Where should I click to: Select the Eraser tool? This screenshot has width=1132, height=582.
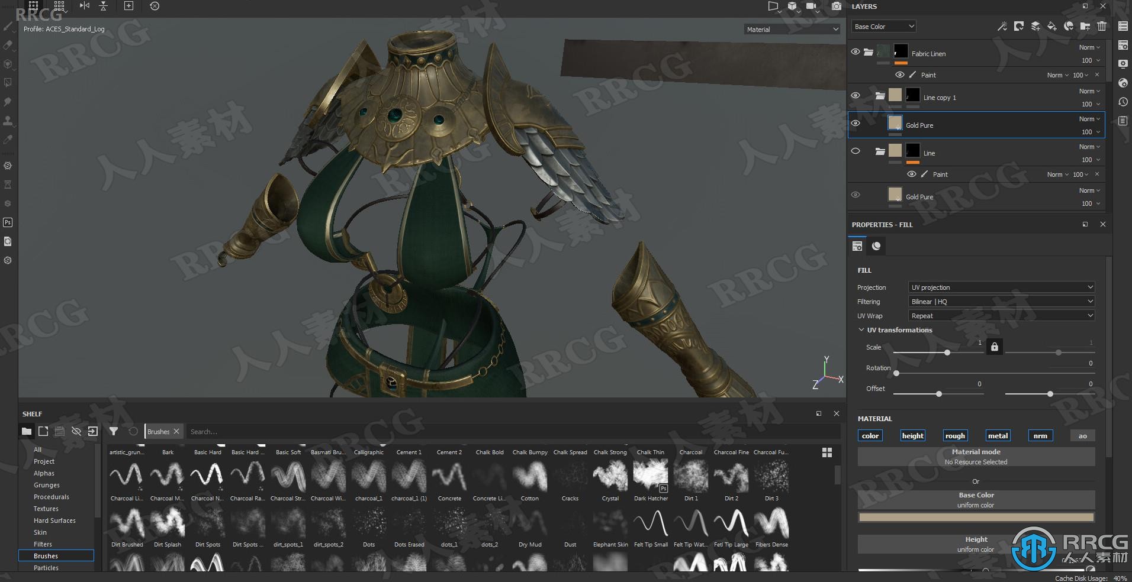[x=8, y=45]
